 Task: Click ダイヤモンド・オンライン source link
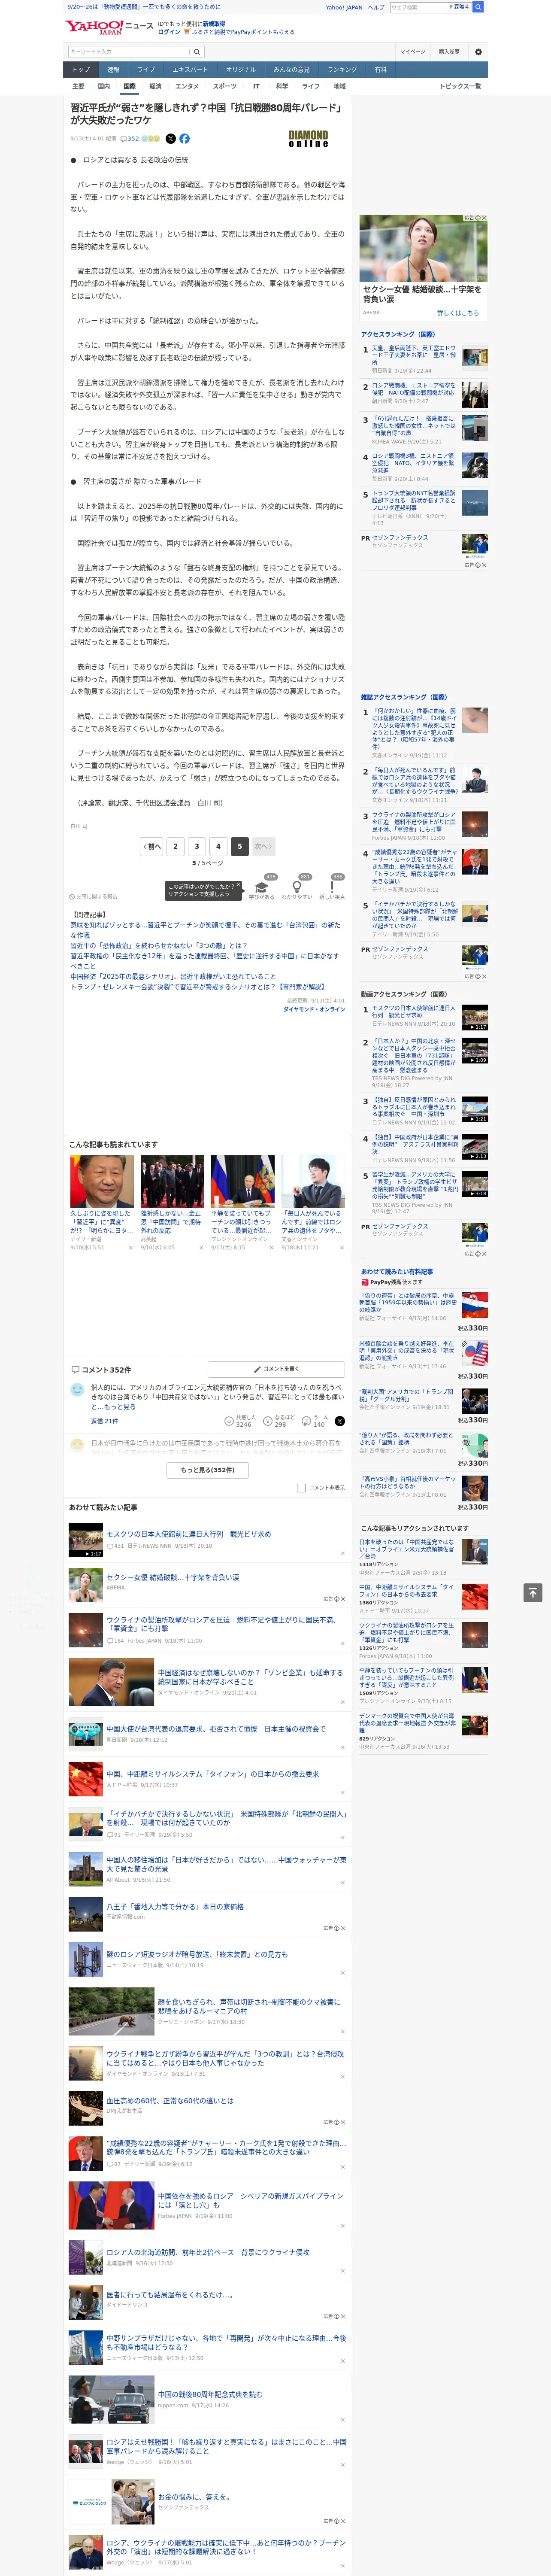pos(314,1009)
